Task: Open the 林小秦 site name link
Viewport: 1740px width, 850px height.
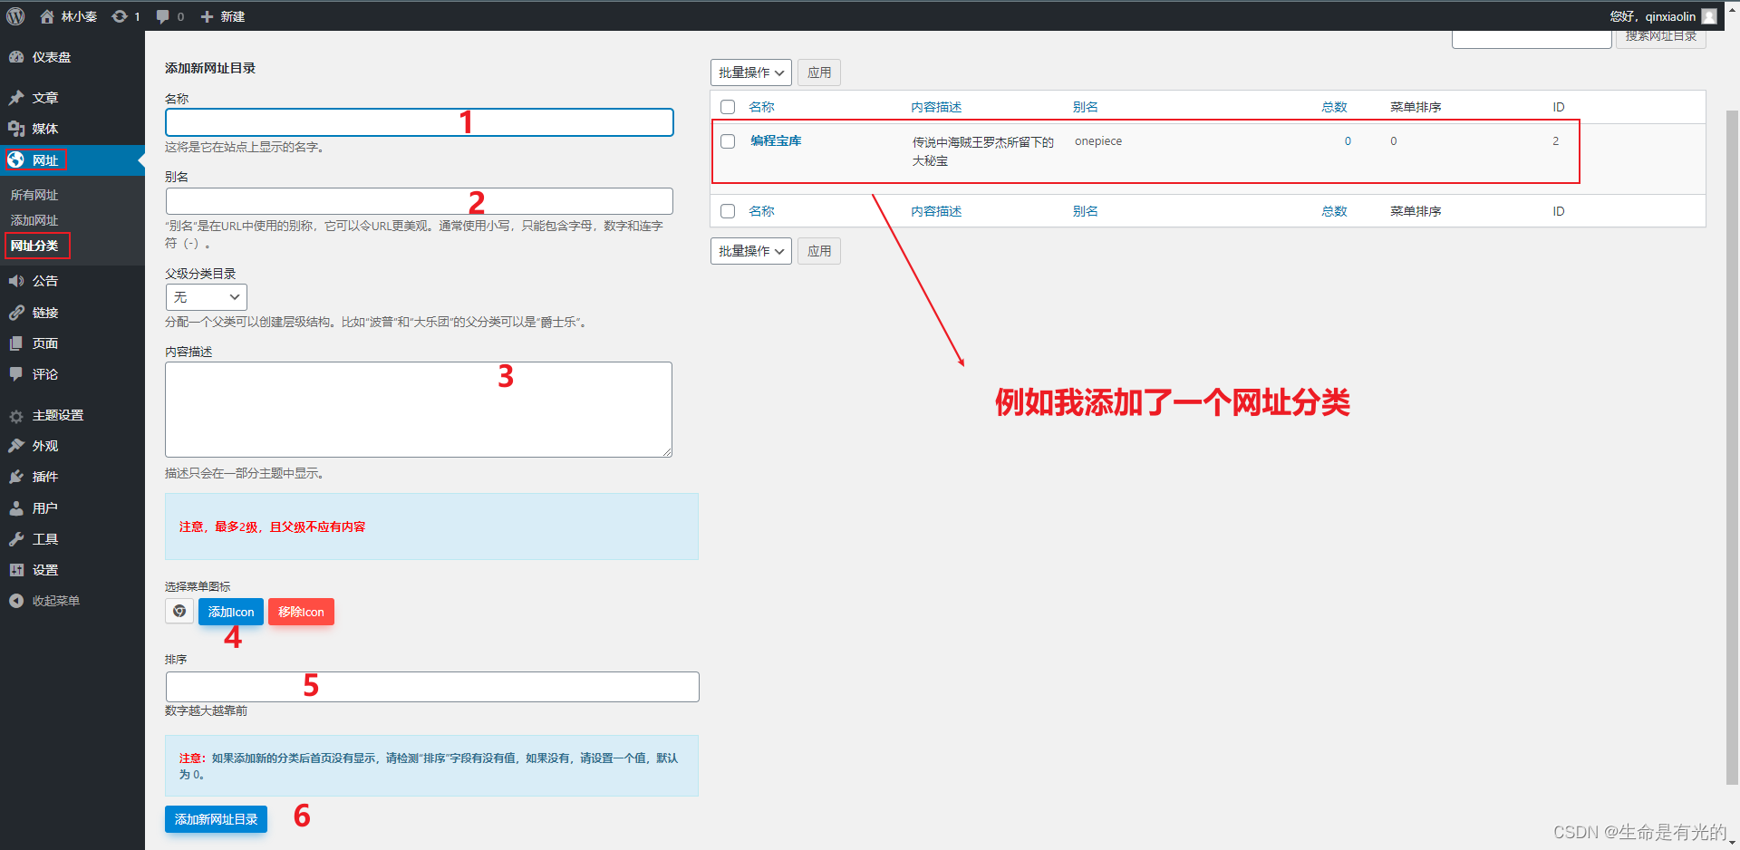Action: [x=79, y=16]
